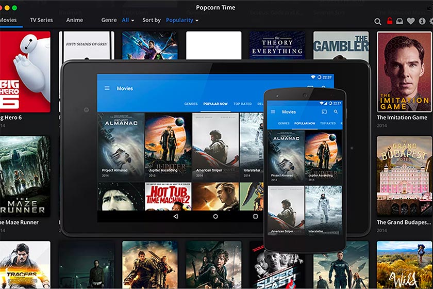The width and height of the screenshot is (433, 289).
Task: Select the Top Rated tab on the tablet
Action: click(242, 104)
